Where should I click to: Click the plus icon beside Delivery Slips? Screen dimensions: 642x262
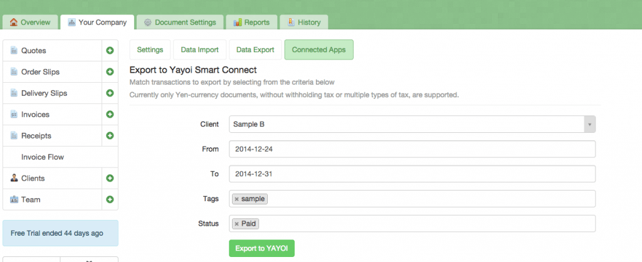point(110,93)
